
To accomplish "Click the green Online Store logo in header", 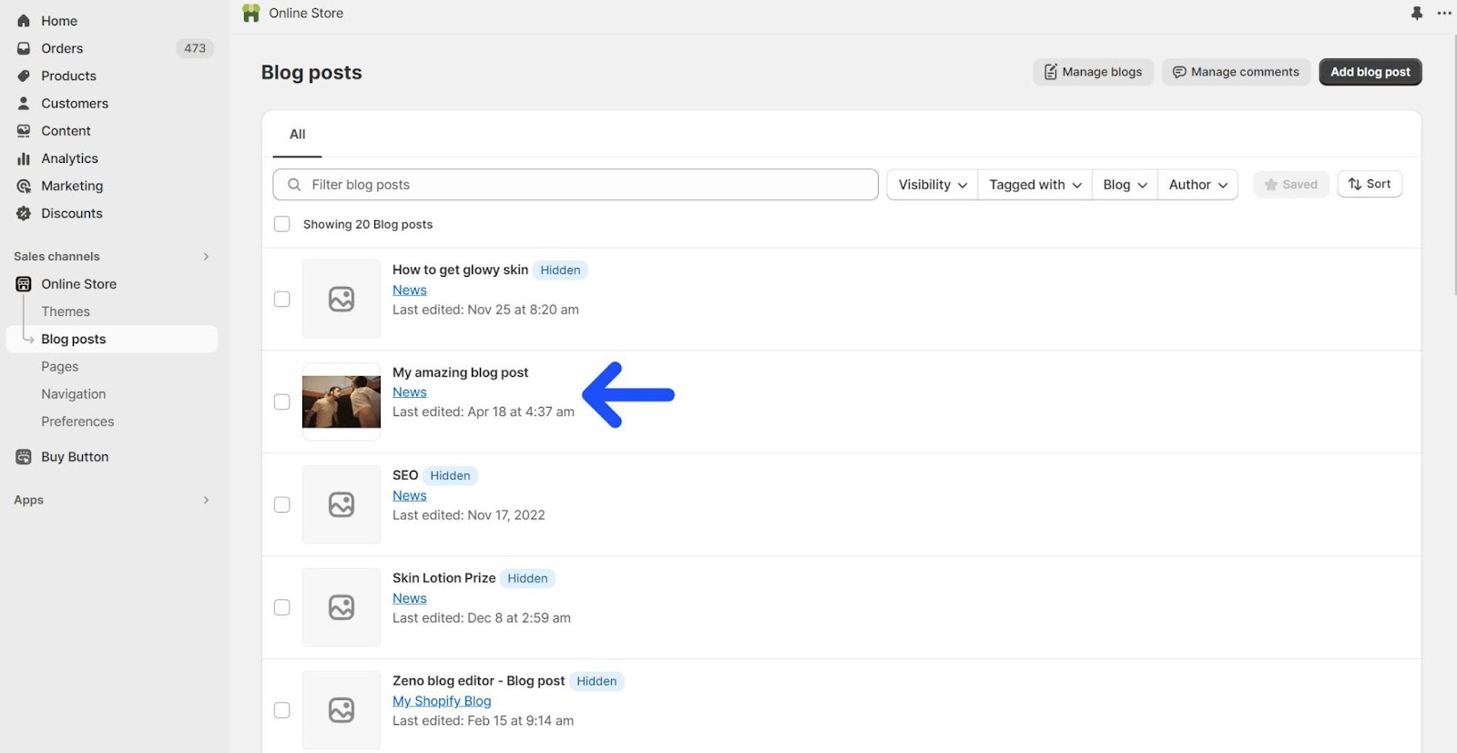I will (x=251, y=13).
